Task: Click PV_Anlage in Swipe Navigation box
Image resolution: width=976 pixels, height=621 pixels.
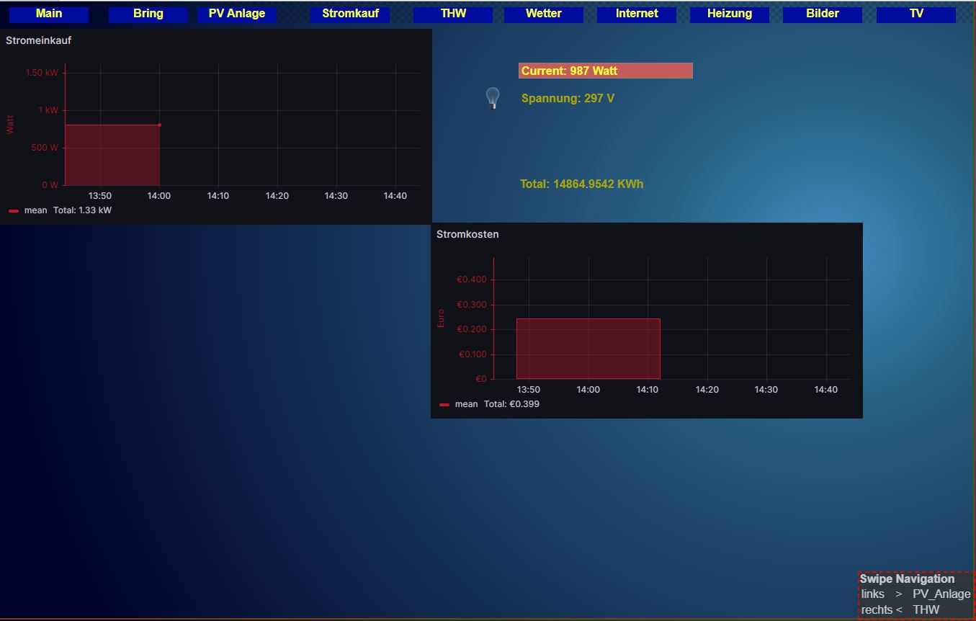Action: pyautogui.click(x=941, y=594)
